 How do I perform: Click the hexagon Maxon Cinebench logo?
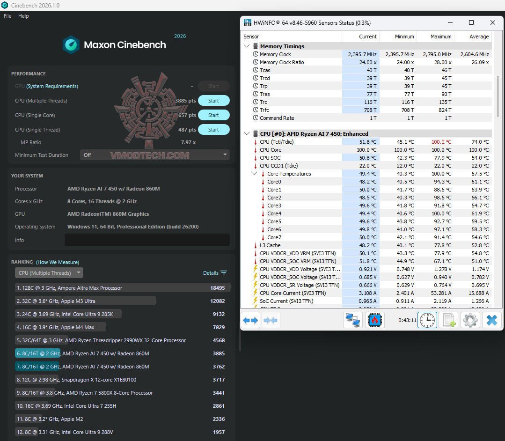click(71, 45)
